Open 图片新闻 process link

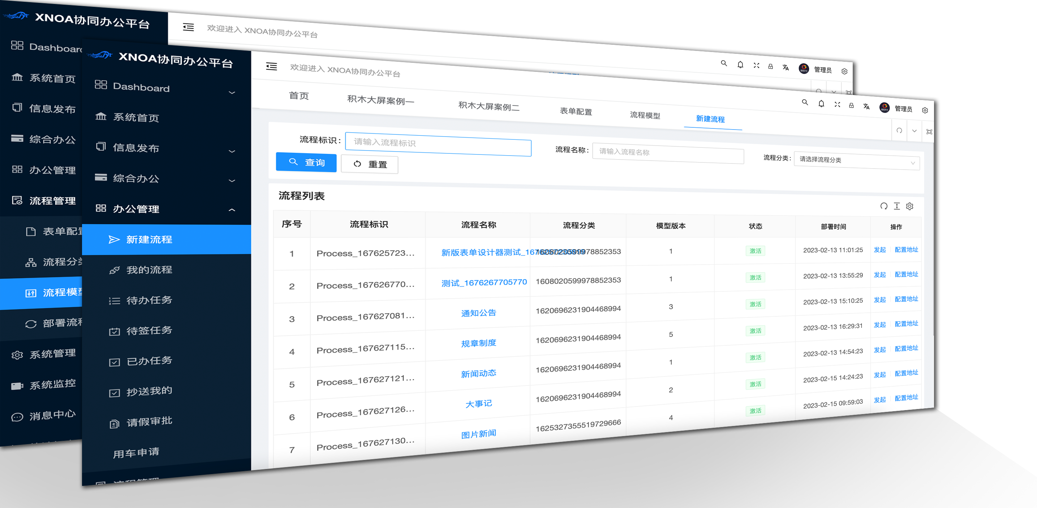click(478, 434)
